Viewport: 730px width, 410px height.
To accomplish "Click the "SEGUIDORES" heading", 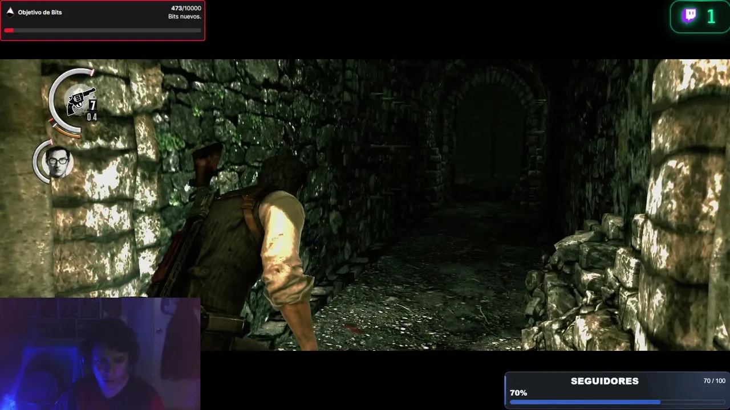I will (605, 381).
